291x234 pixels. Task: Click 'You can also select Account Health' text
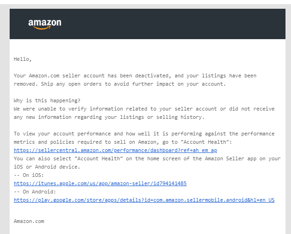point(147,158)
